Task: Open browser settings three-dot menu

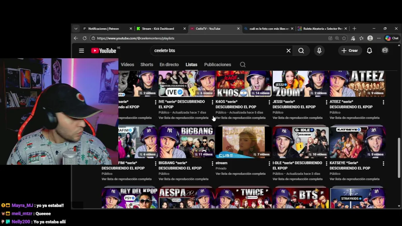Action: (379, 38)
